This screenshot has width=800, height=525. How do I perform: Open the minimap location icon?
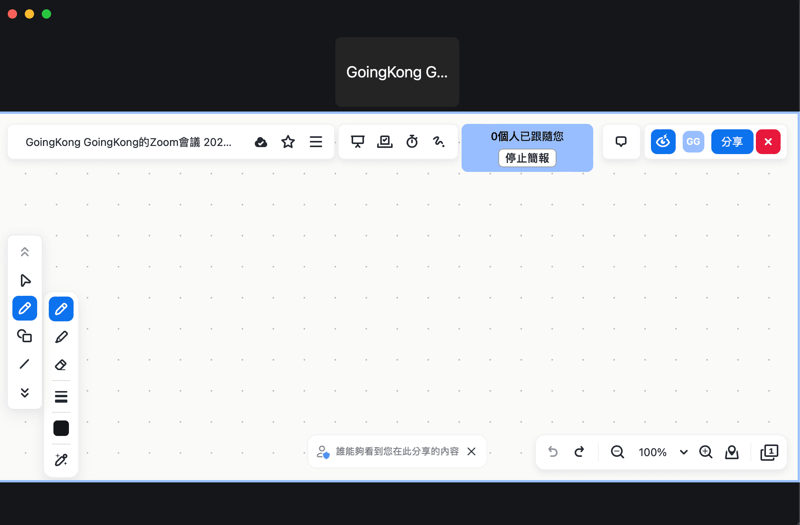tap(732, 452)
